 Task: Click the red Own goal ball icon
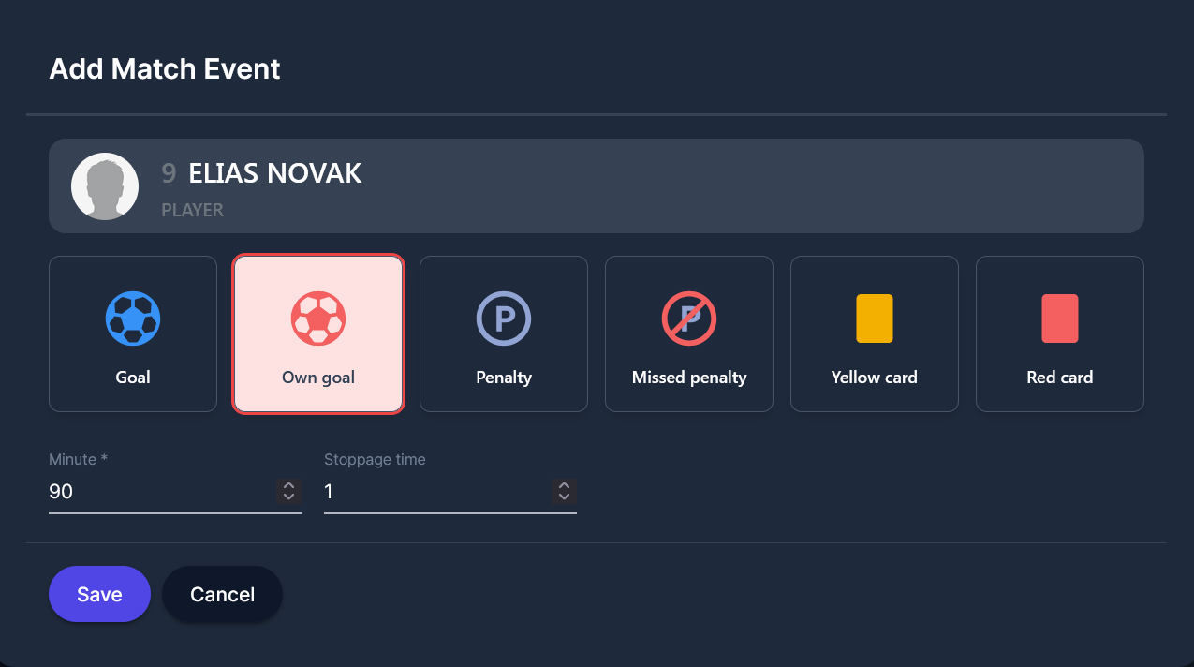318,319
